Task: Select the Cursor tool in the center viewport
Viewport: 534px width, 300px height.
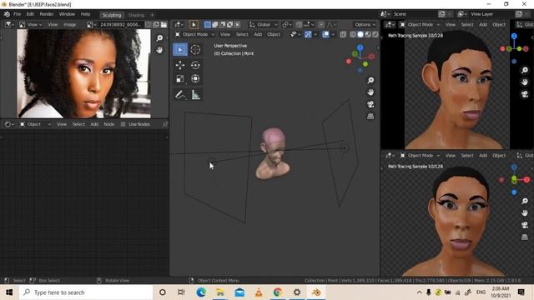Action: click(195, 50)
